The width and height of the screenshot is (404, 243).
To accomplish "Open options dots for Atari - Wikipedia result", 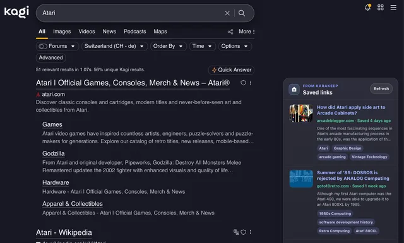I will pyautogui.click(x=251, y=232).
